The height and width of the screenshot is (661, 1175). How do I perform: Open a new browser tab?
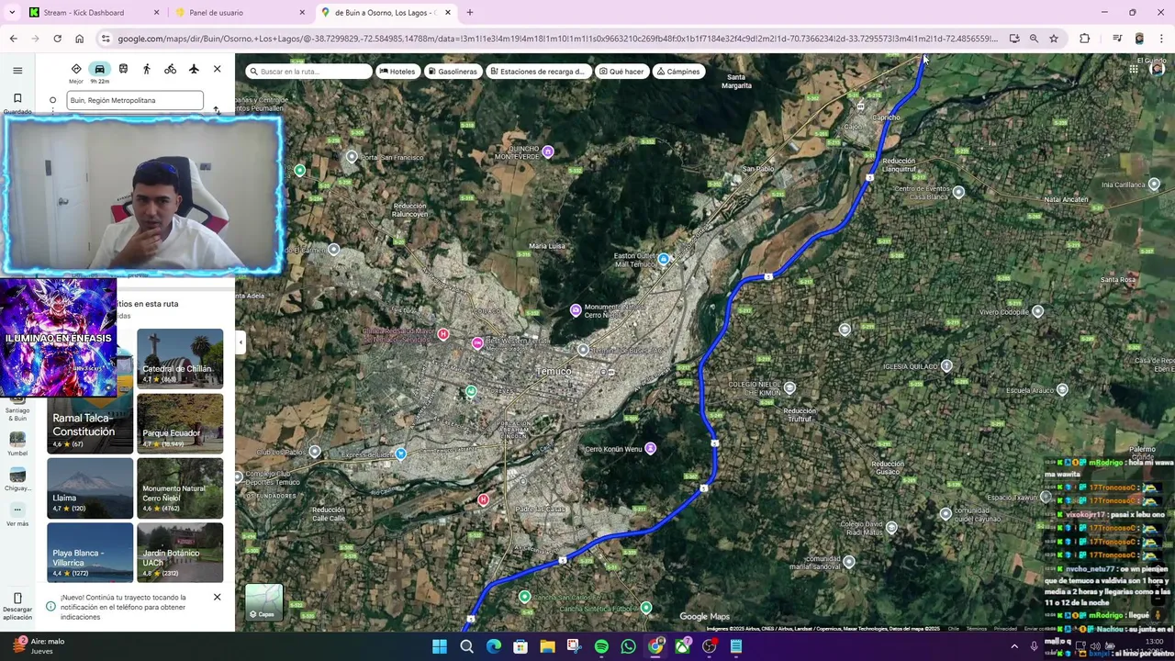(470, 13)
